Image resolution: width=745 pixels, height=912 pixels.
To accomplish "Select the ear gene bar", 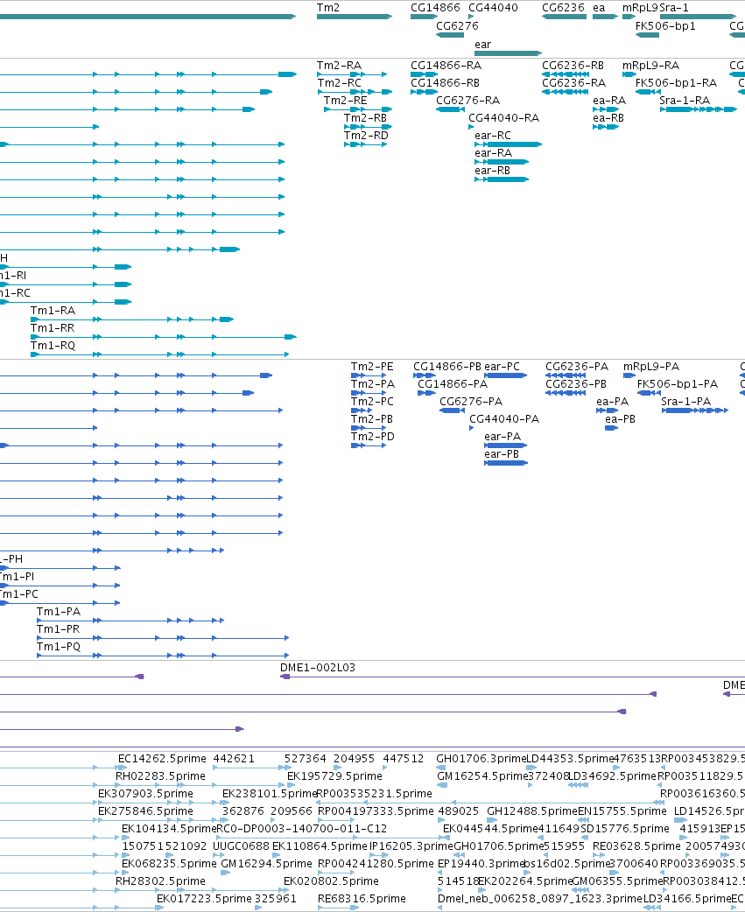I will (508, 53).
